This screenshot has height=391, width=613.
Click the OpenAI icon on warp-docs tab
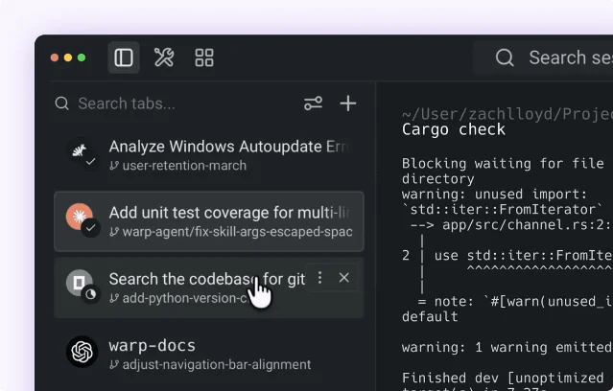coord(82,352)
